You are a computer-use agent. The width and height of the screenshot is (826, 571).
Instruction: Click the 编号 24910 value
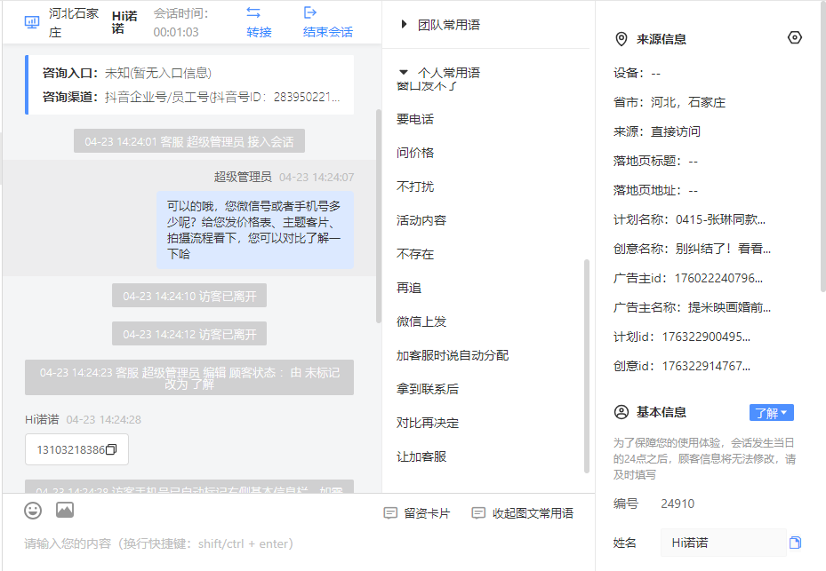click(678, 504)
